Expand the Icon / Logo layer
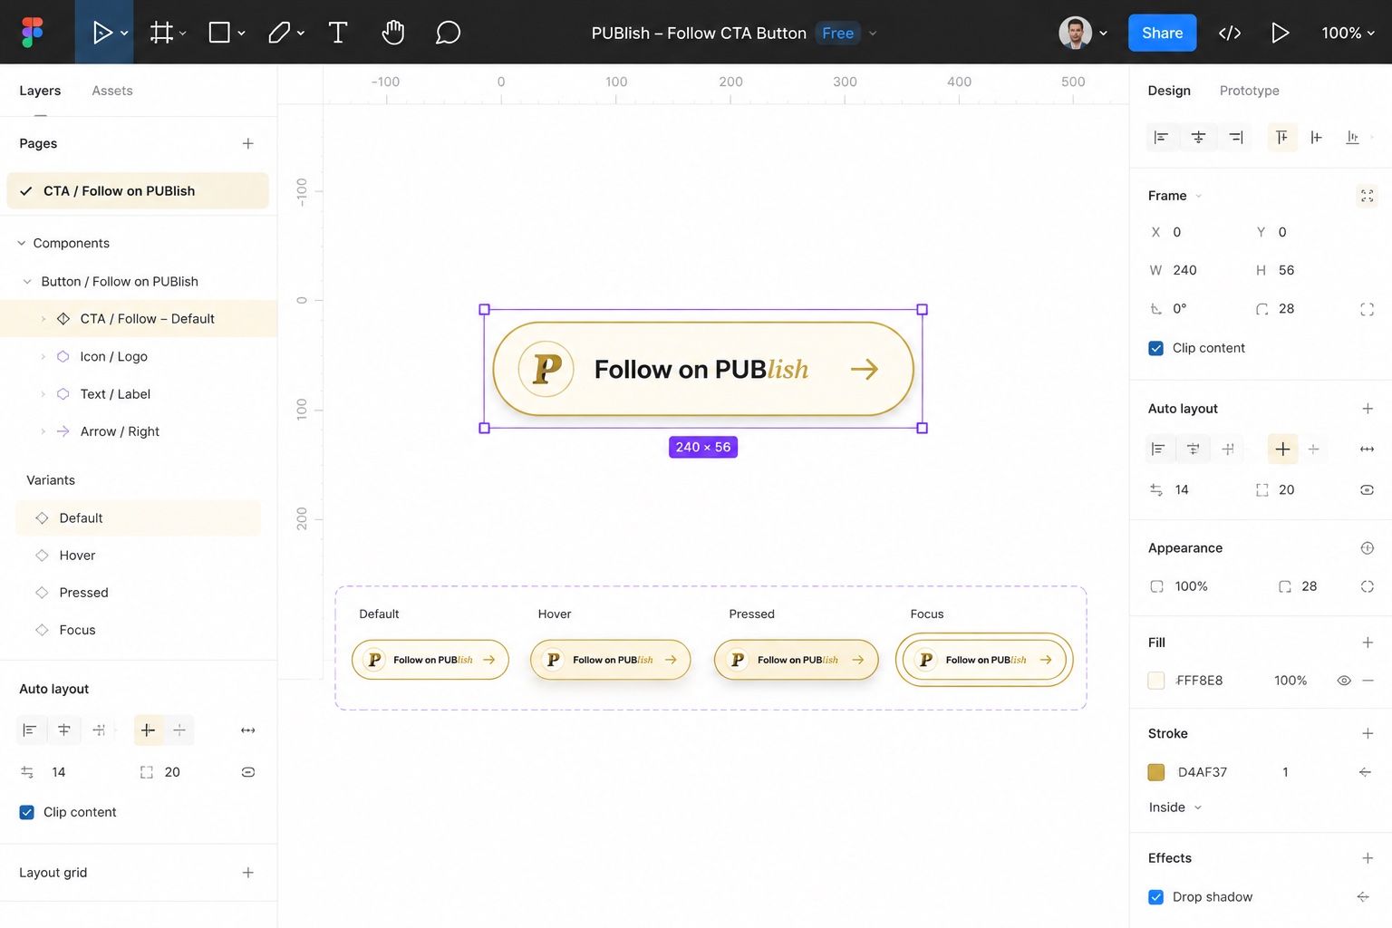The width and height of the screenshot is (1392, 928). [43, 357]
